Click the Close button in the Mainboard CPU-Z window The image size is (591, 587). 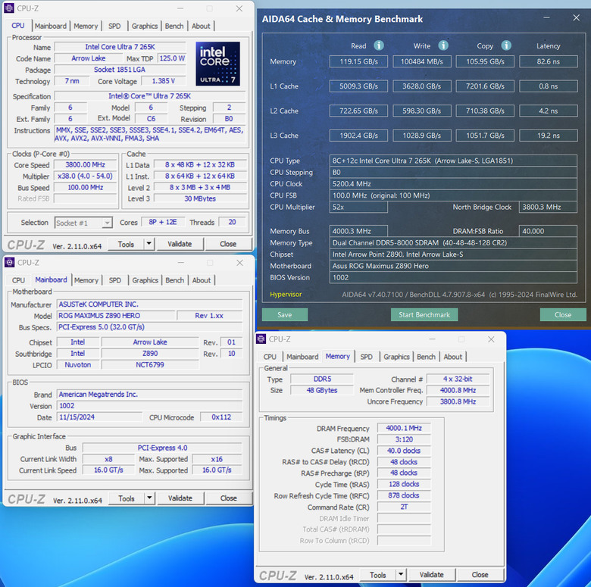(228, 498)
